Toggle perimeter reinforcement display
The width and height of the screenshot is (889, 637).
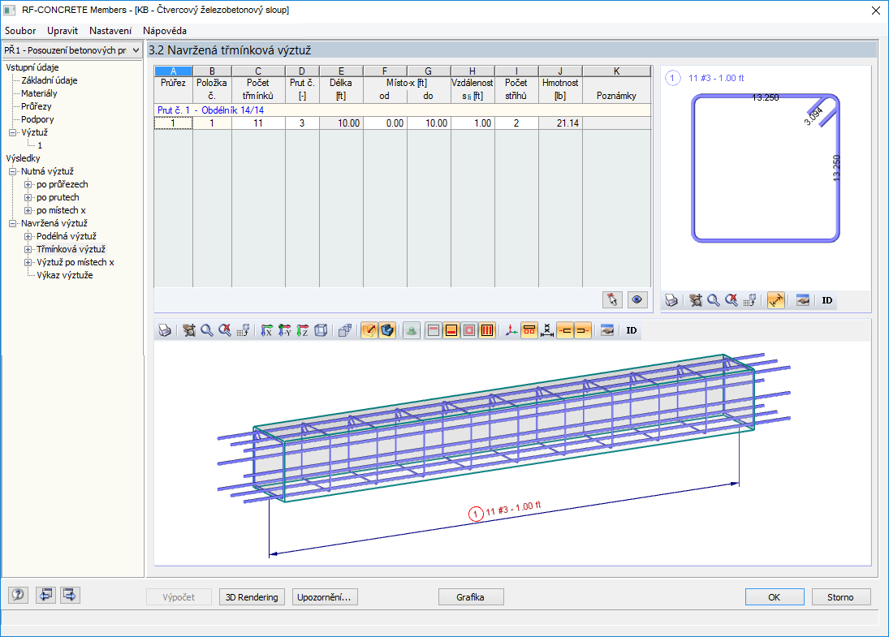[x=469, y=330]
